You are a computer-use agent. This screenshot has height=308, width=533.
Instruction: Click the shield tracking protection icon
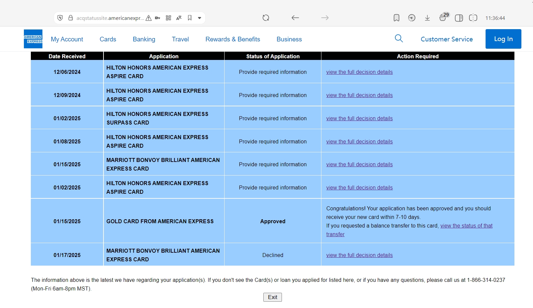click(x=60, y=18)
